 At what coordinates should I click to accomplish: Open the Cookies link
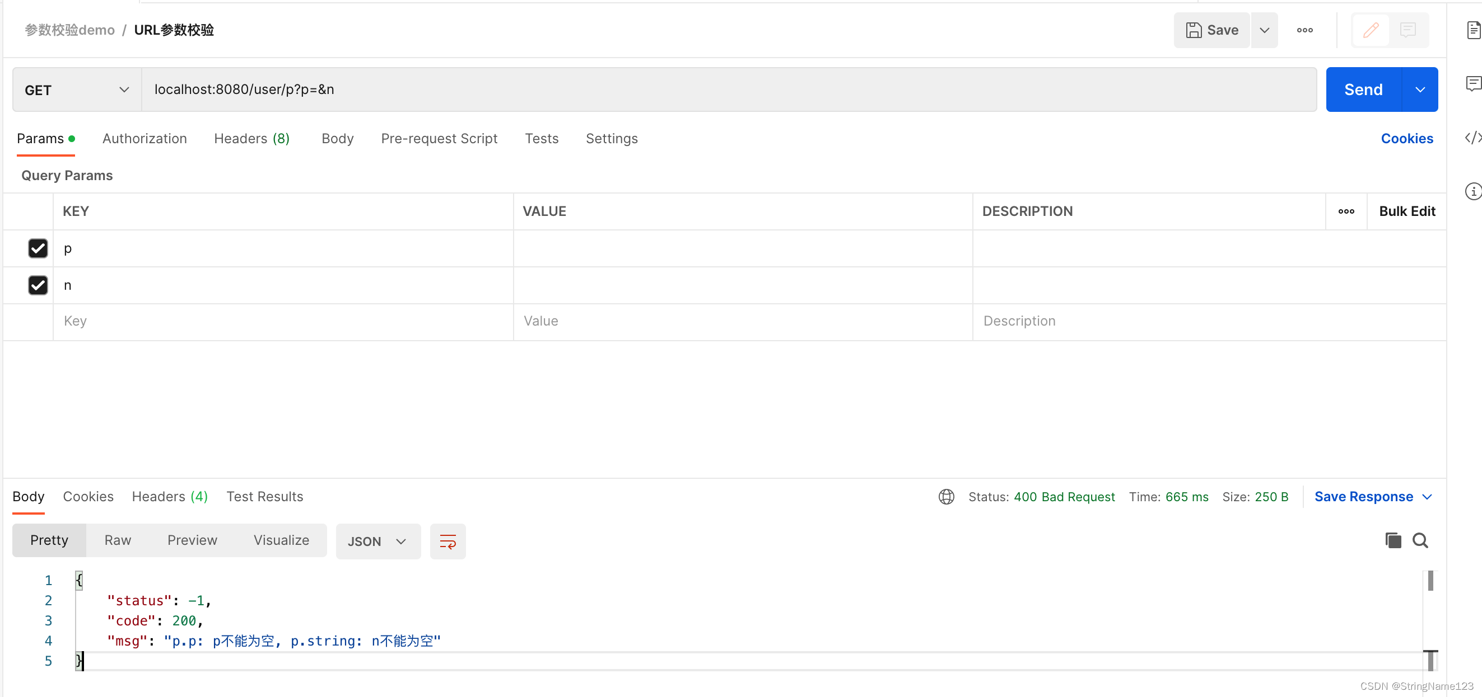[1406, 139]
